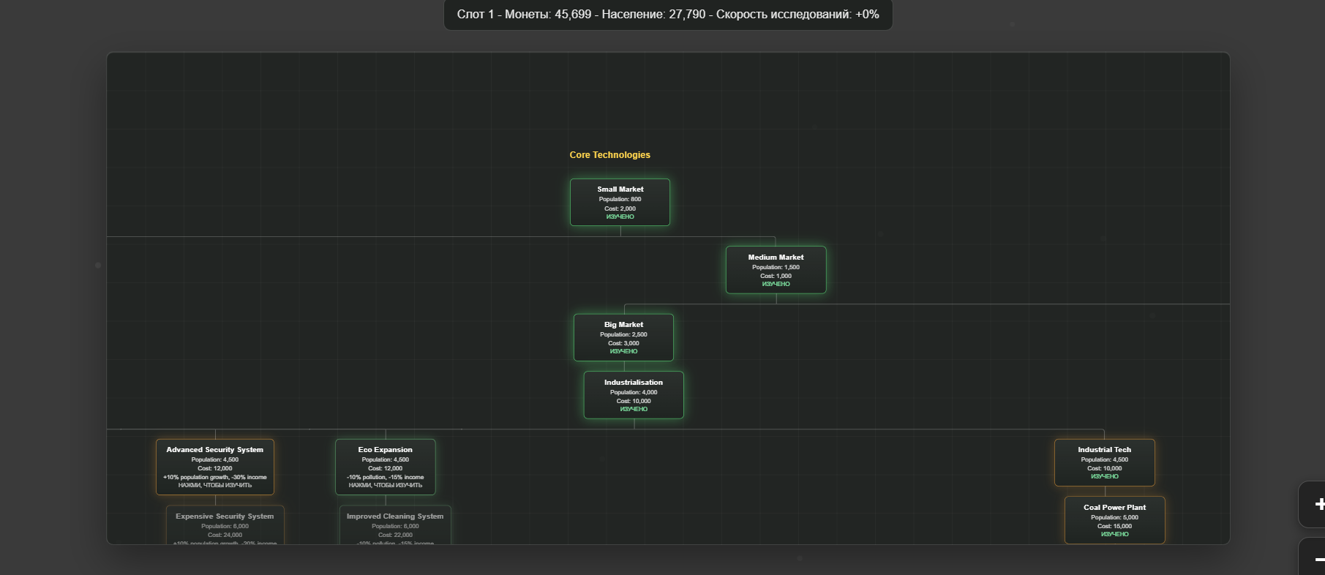
Task: Select the Small Market technology node
Action: [620, 203]
